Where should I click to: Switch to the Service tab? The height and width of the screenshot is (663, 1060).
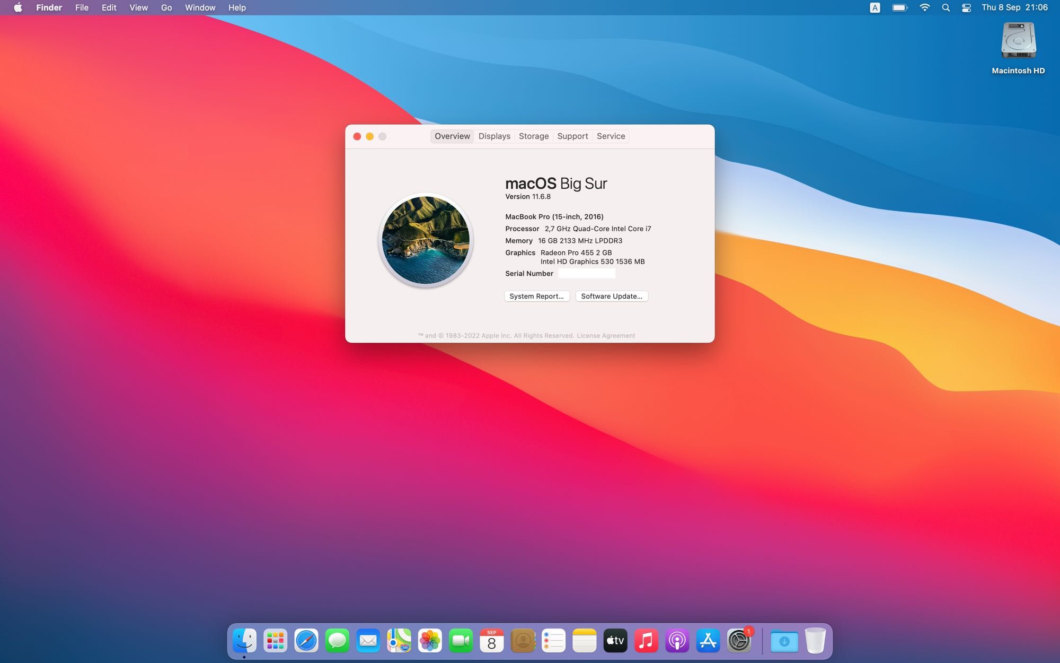point(611,136)
